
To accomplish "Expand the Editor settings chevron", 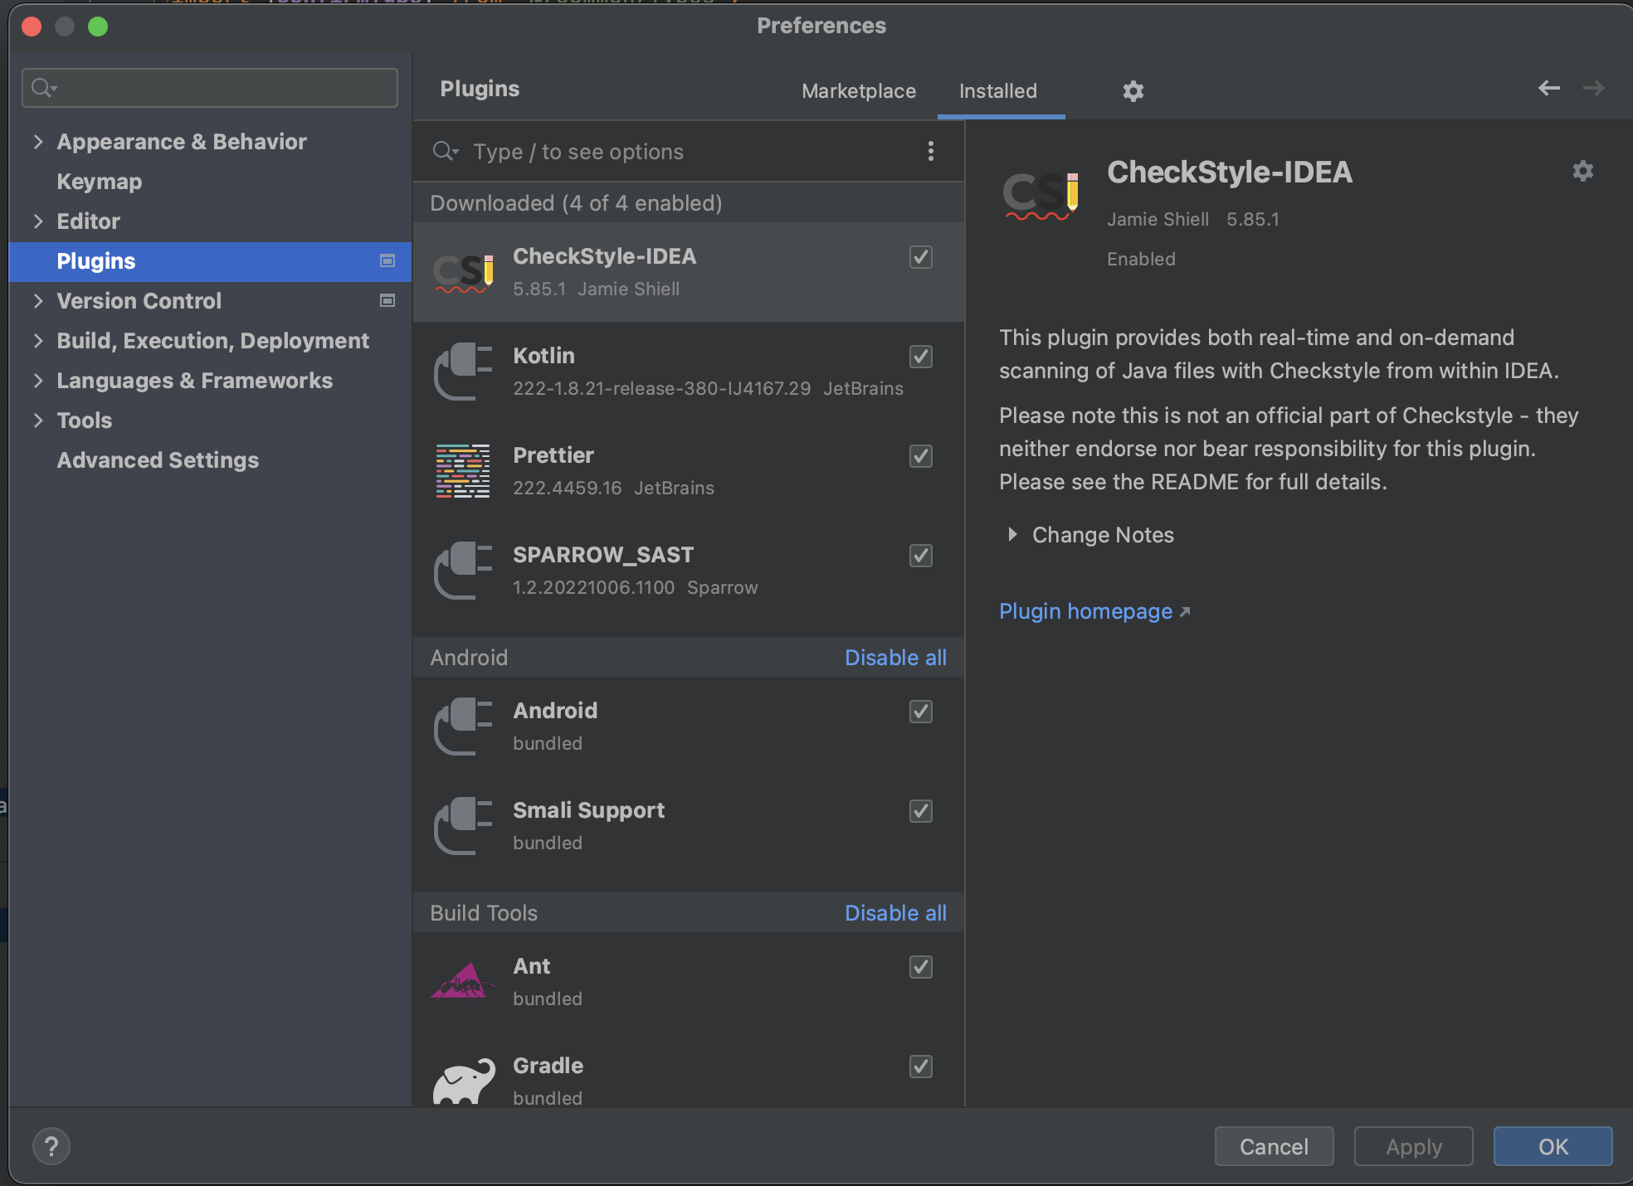I will coord(37,221).
